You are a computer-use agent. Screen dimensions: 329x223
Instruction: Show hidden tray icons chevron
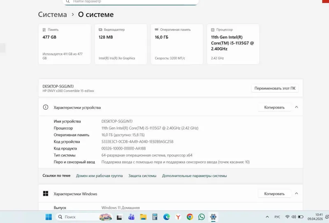click(x=267, y=217)
